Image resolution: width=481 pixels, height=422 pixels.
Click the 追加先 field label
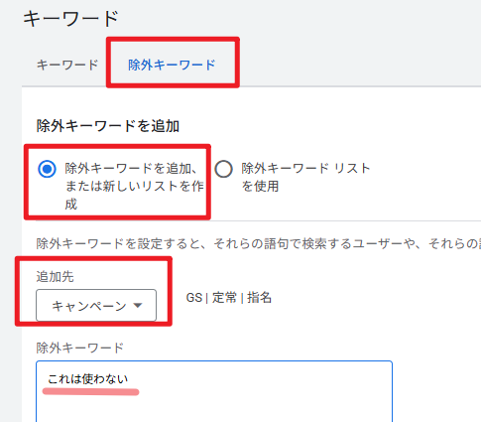[x=55, y=276]
